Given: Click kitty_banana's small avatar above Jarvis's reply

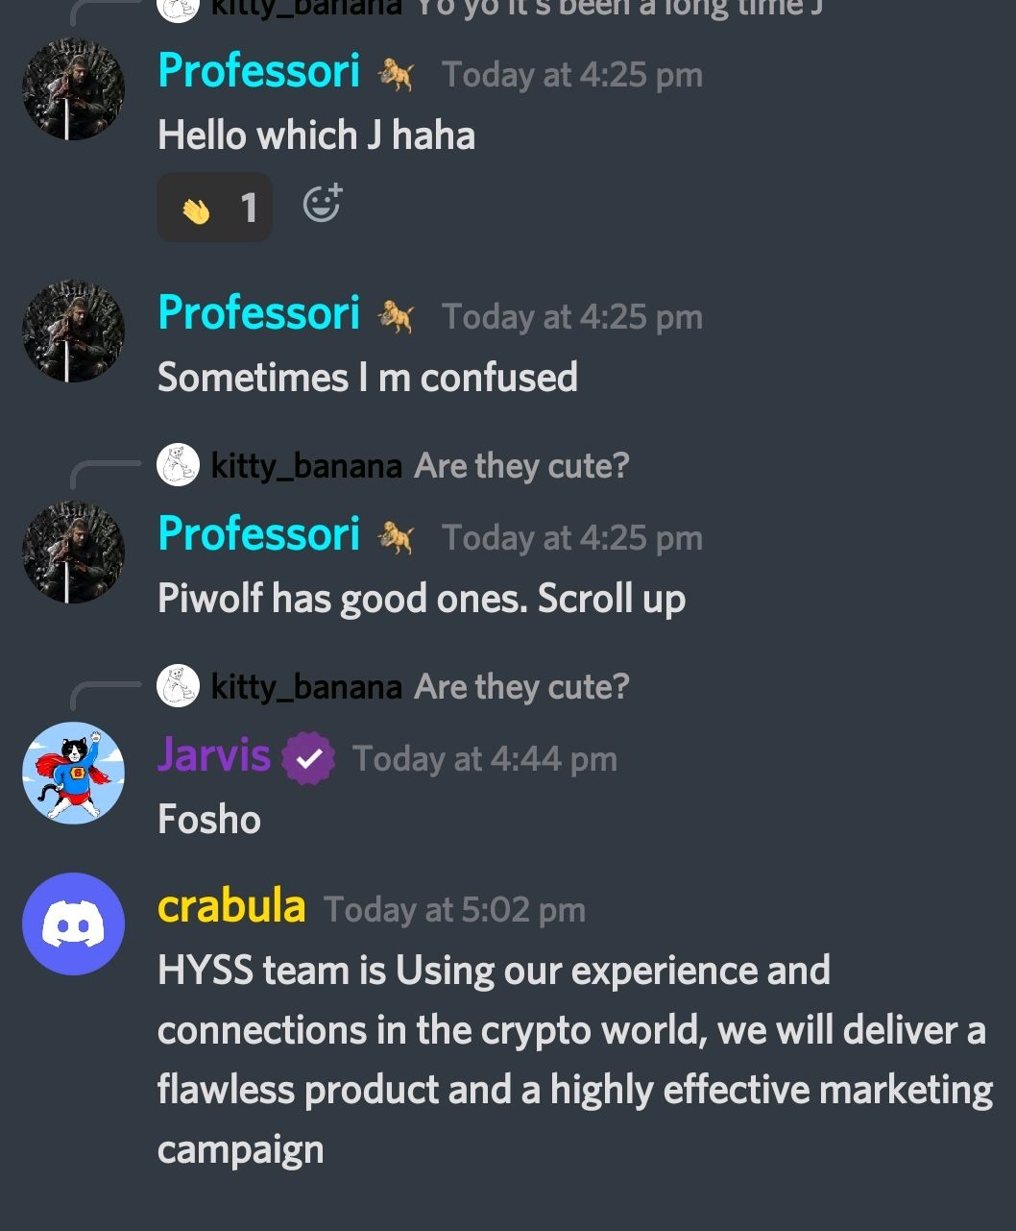Looking at the screenshot, I should 178,686.
